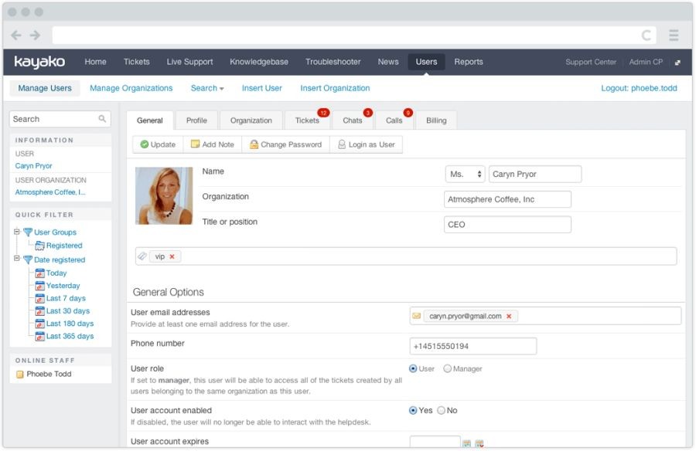
Task: Click the Login as User icon
Action: point(342,144)
